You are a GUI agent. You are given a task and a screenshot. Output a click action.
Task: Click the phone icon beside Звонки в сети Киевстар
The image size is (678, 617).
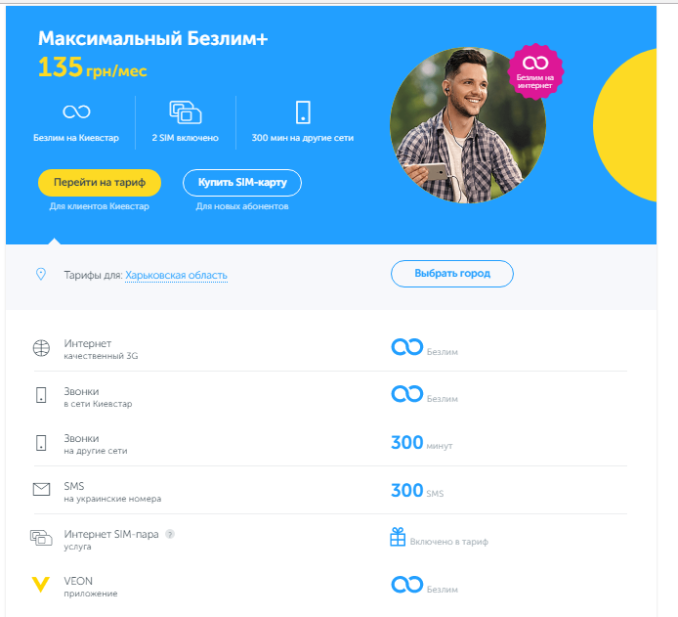click(x=41, y=395)
